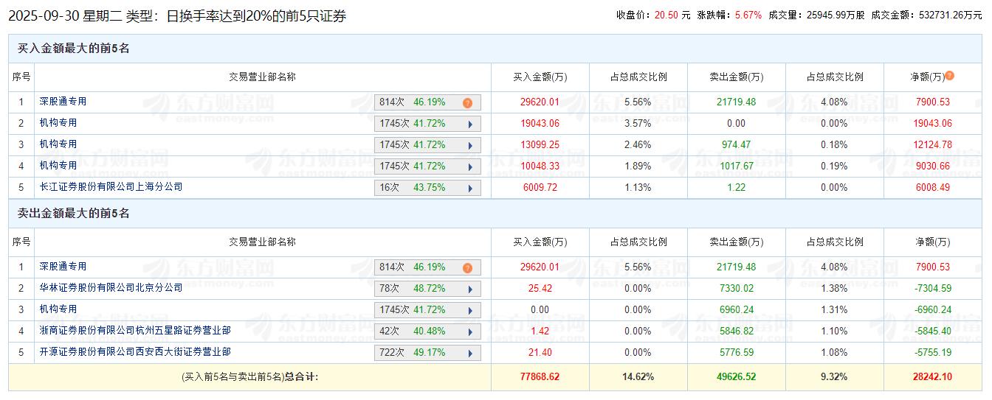Expand arrow on sell-list row 3 机构专用

[x=470, y=311]
